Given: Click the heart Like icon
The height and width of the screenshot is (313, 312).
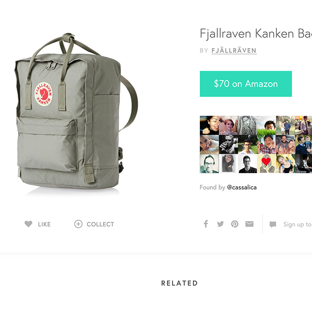Looking at the screenshot, I should point(28,224).
